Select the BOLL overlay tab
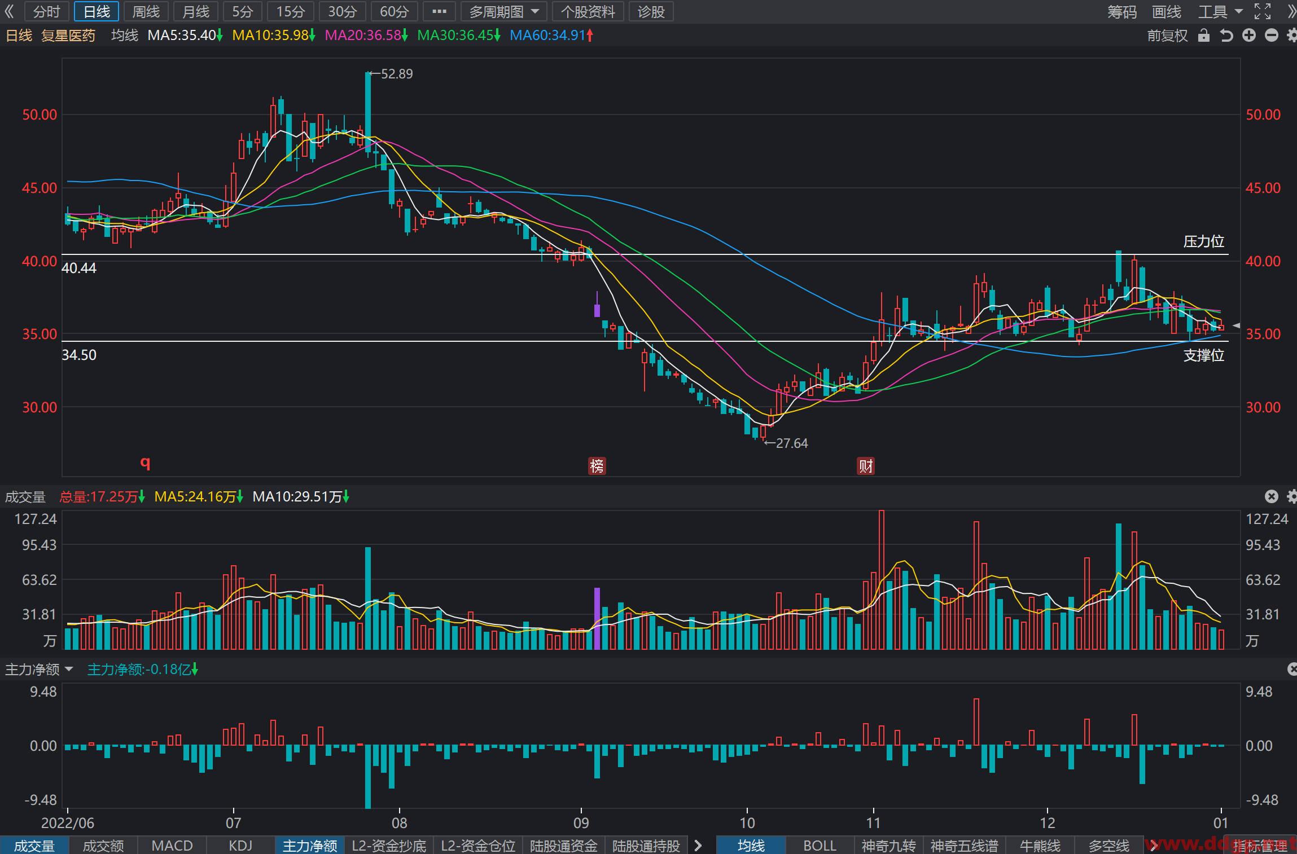The height and width of the screenshot is (854, 1297). (x=820, y=846)
